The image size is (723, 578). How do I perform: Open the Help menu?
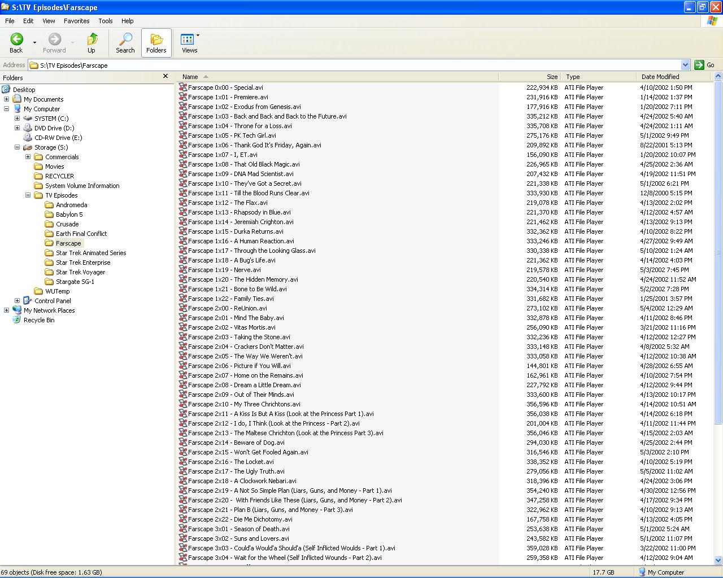pyautogui.click(x=128, y=21)
